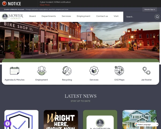Open the Wright Here news thumbnail

(61, 119)
